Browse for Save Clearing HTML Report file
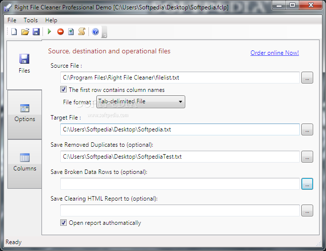 point(307,210)
